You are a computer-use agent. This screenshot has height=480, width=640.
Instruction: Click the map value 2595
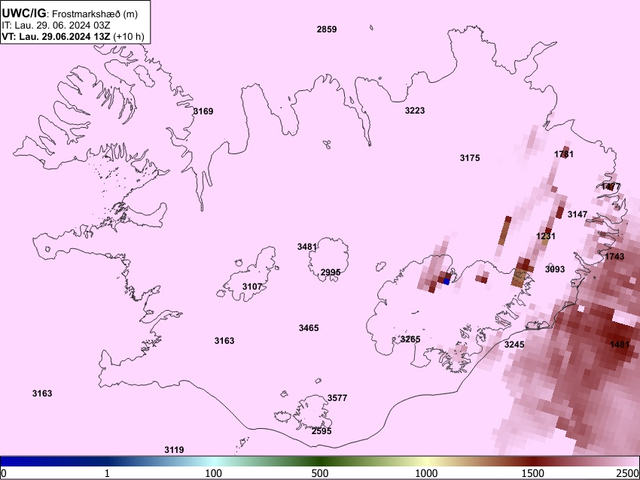322,431
